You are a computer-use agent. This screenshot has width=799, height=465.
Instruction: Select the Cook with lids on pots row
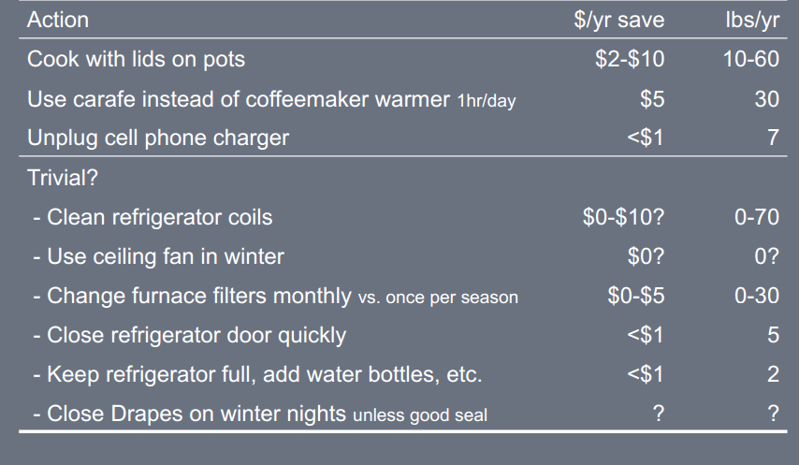pyautogui.click(x=403, y=59)
